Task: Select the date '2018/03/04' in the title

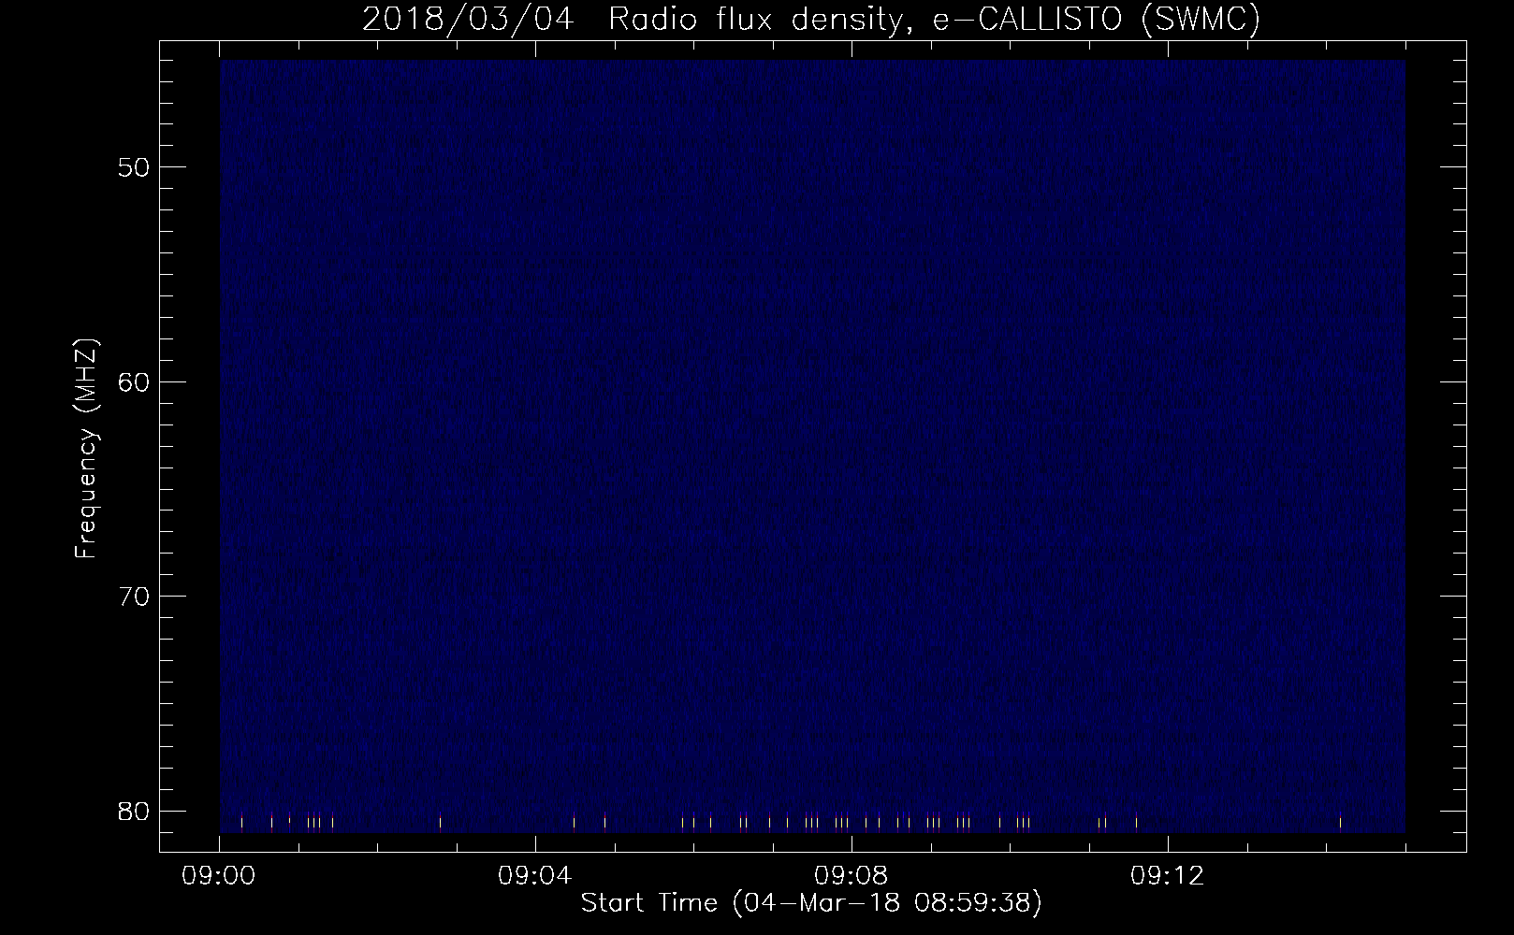Action: (467, 20)
